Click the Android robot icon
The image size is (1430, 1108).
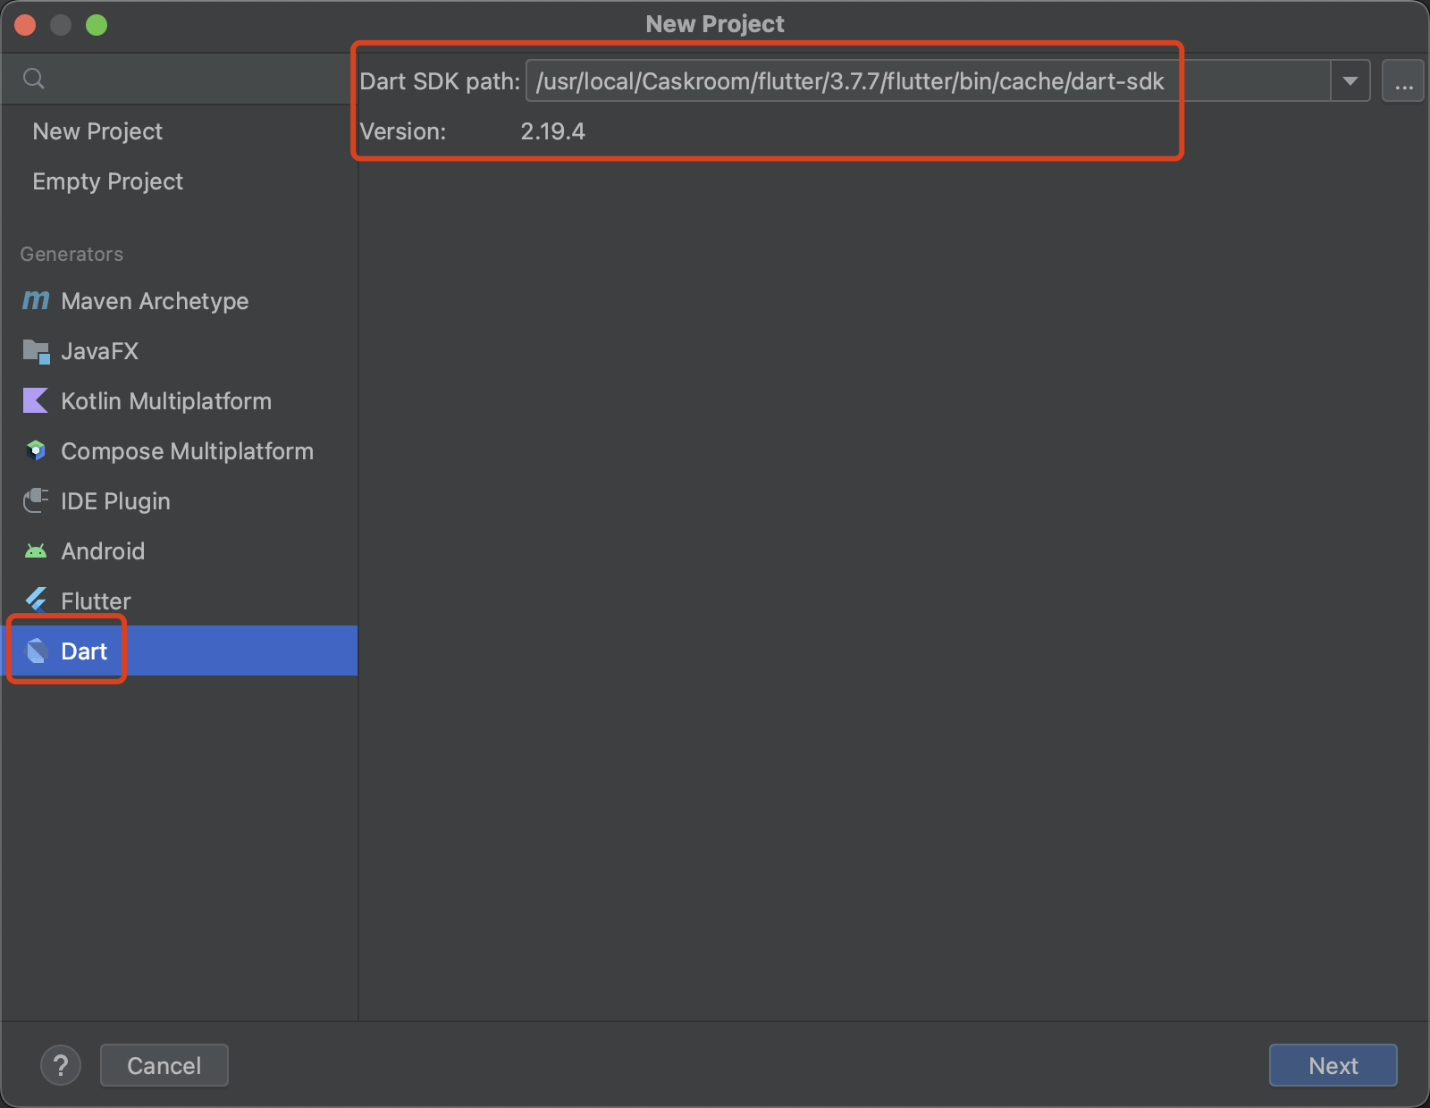(36, 551)
